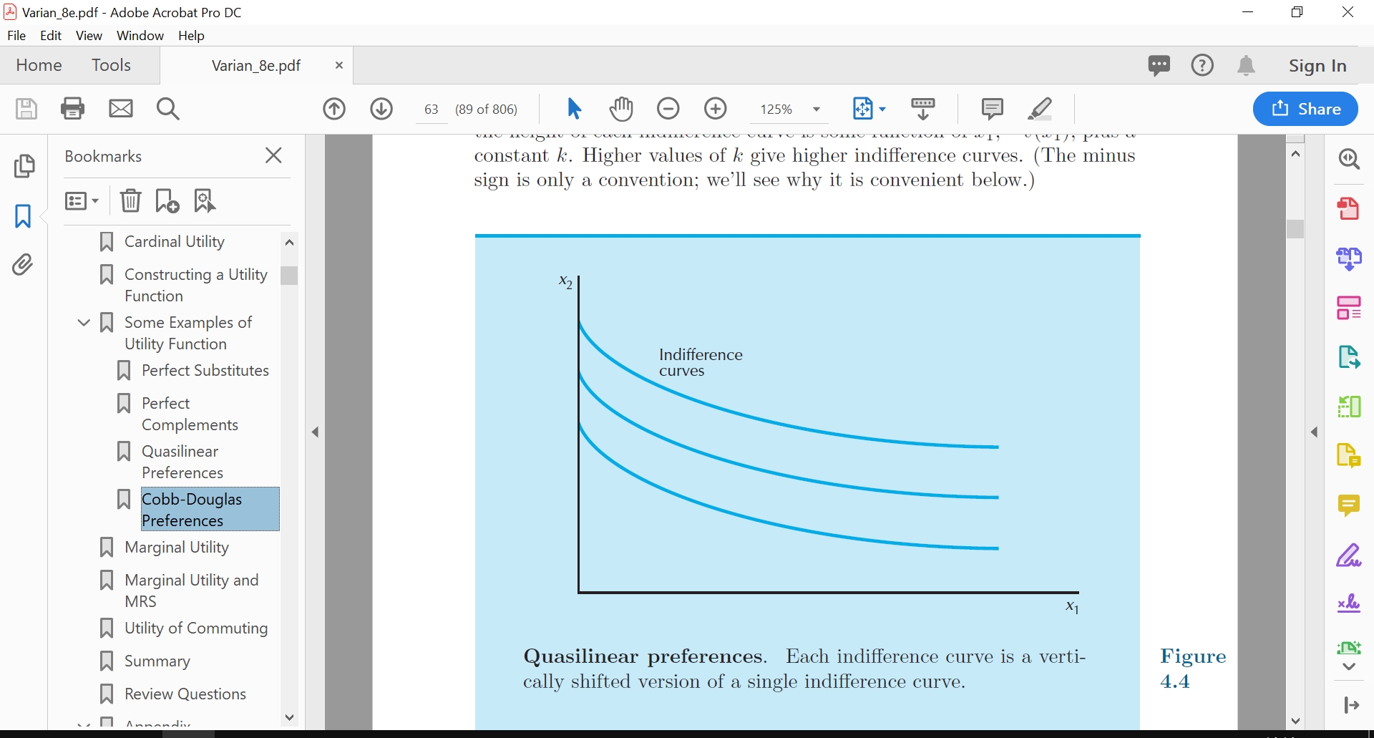Open the chat notifications speech bubble
The width and height of the screenshot is (1374, 738).
(x=1159, y=66)
